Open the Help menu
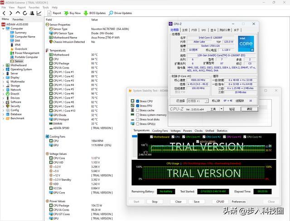290x221 pixels. pos(54,7)
